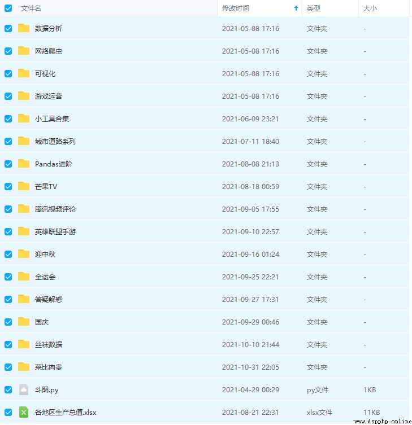Image resolution: width=412 pixels, height=425 pixels.
Task: Uncheck the 腾讯视频评论 row checkbox
Action: 8,209
